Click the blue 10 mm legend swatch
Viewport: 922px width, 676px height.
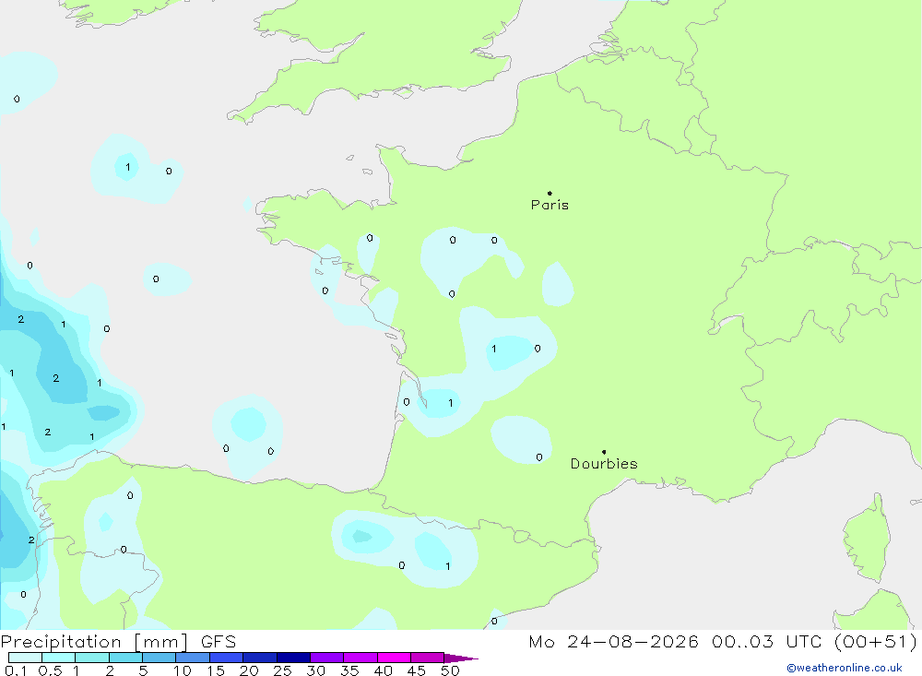[x=193, y=658]
